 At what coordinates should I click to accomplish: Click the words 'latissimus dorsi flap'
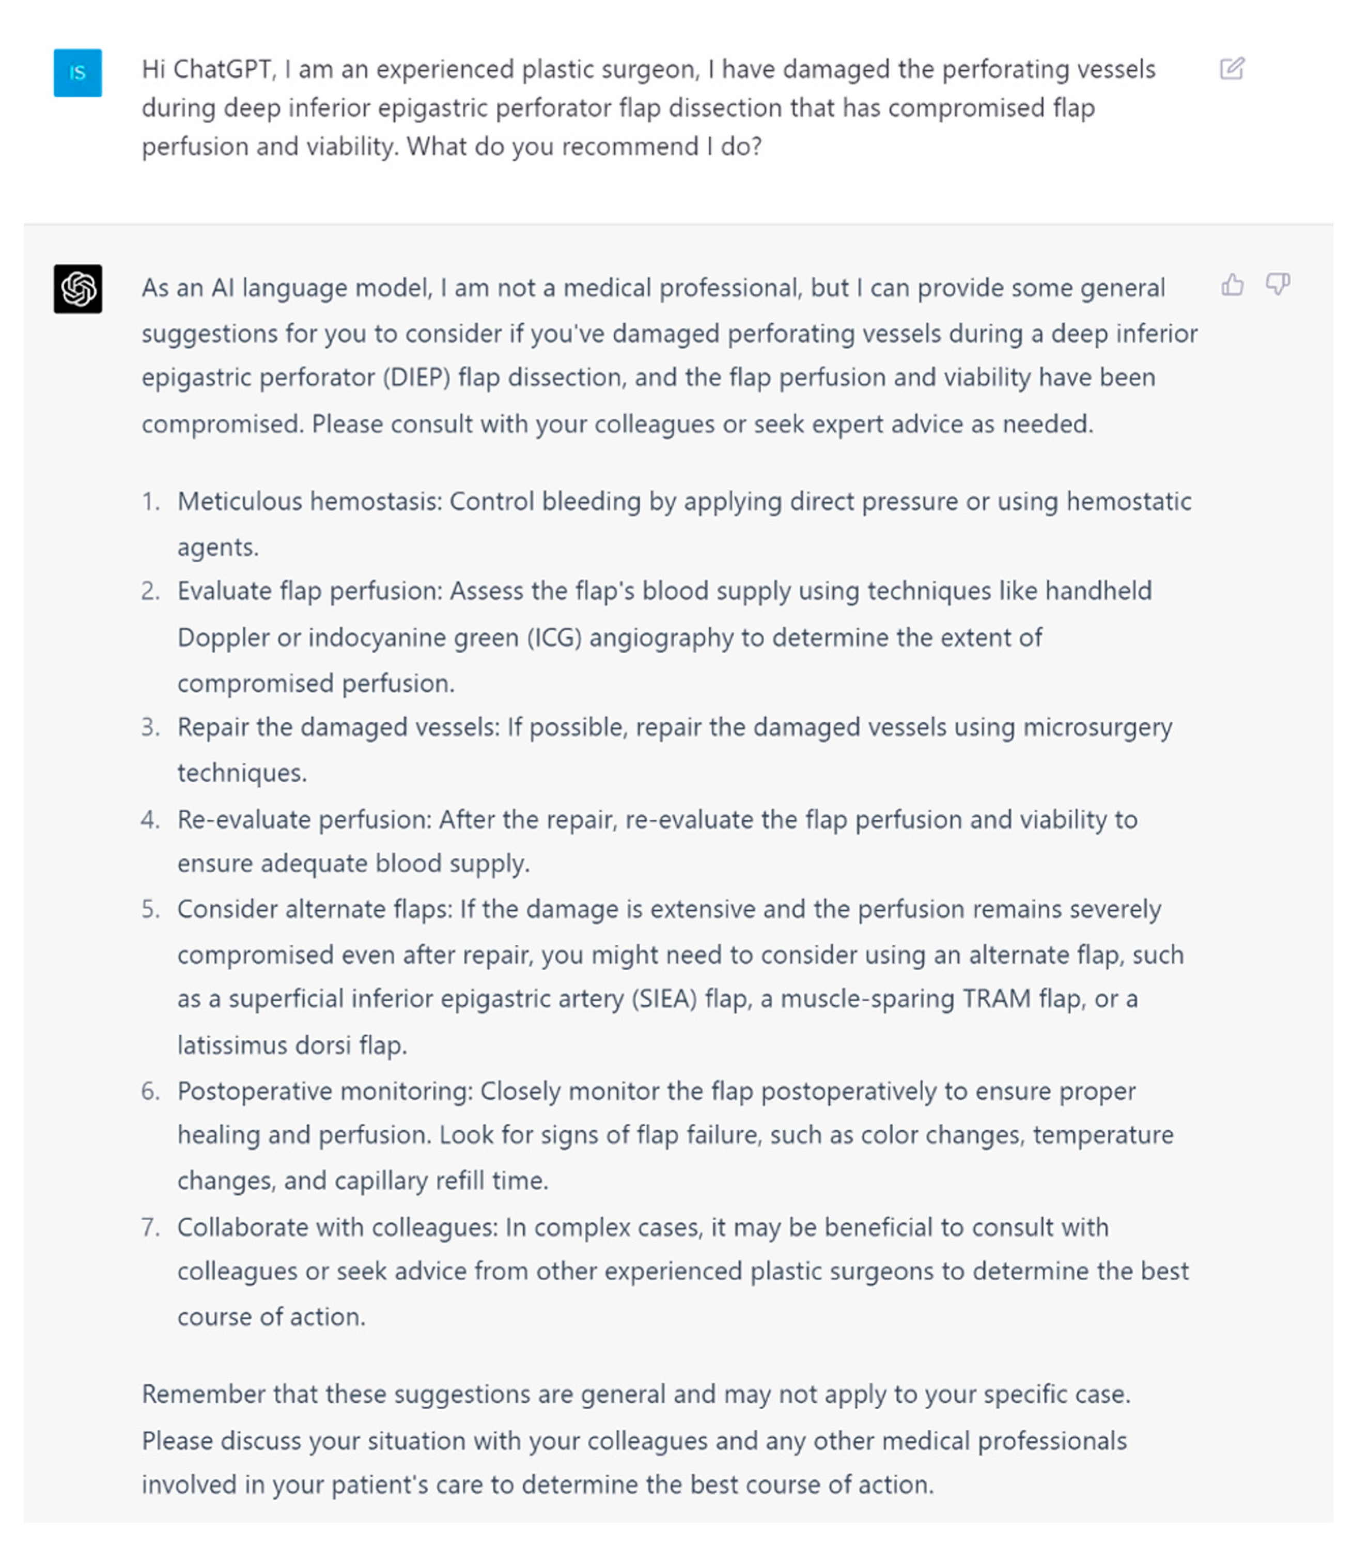pos(291,1045)
